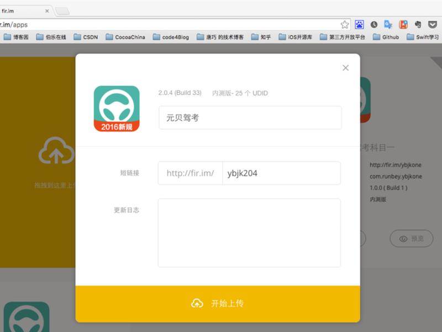442x332 pixels.
Task: Click the 2.0.4 (Build 33) version label
Action: (x=180, y=93)
